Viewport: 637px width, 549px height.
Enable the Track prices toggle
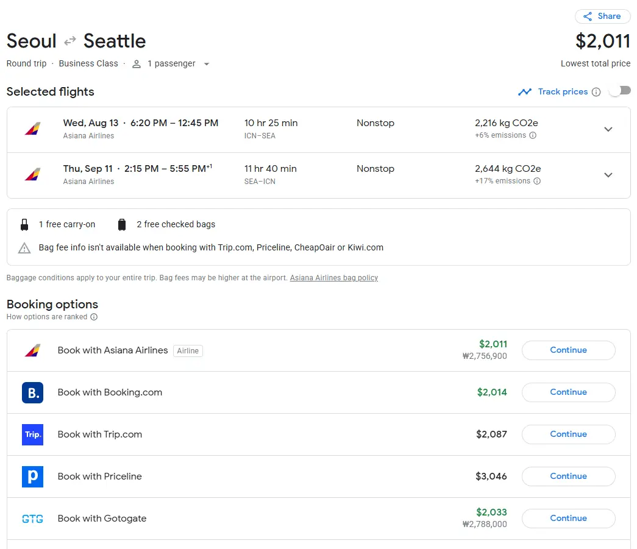pos(621,91)
